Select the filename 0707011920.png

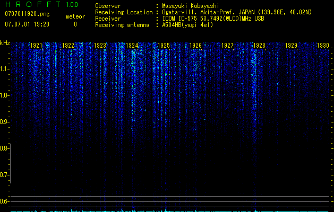coord(27,14)
